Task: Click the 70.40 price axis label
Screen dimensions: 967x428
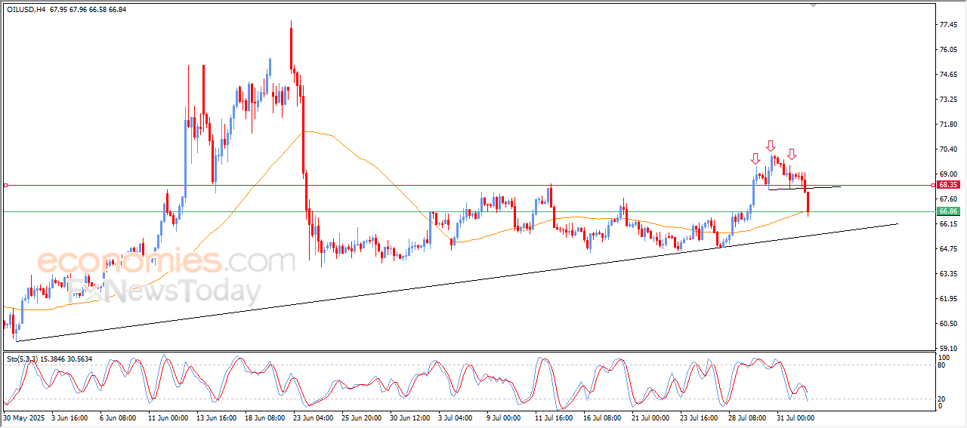Action: click(x=949, y=149)
